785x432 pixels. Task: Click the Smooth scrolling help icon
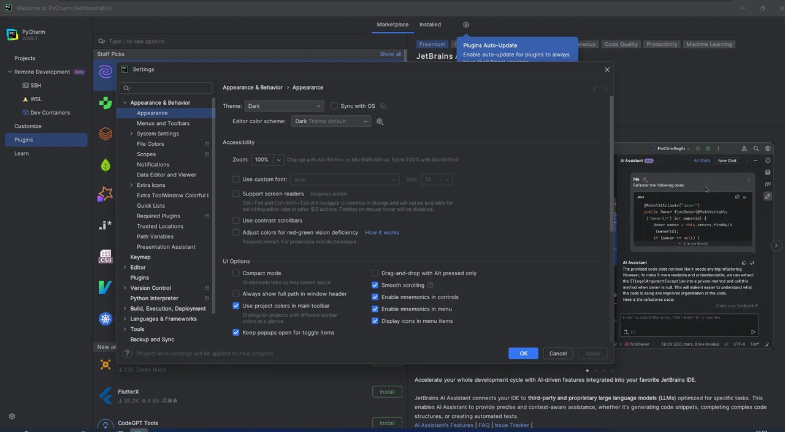pyautogui.click(x=430, y=285)
